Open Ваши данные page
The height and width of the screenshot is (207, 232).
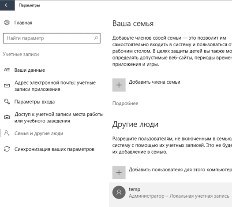(30, 70)
